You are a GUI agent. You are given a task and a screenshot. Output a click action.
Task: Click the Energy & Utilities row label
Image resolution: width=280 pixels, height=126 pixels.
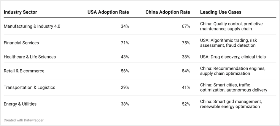(20, 104)
